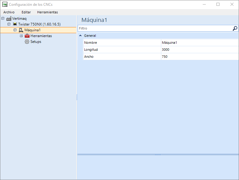Click the Twister 750NX machine icon

[15, 24]
